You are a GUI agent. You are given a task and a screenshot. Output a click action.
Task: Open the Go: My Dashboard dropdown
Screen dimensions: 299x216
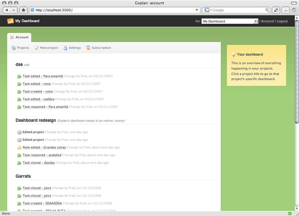pyautogui.click(x=230, y=21)
